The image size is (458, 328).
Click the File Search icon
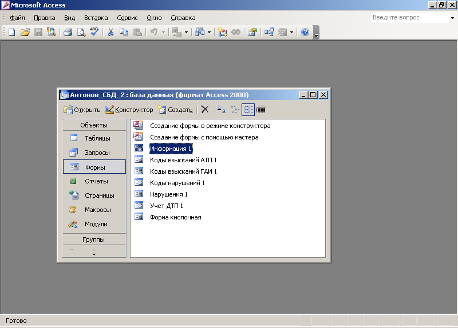pos(52,32)
